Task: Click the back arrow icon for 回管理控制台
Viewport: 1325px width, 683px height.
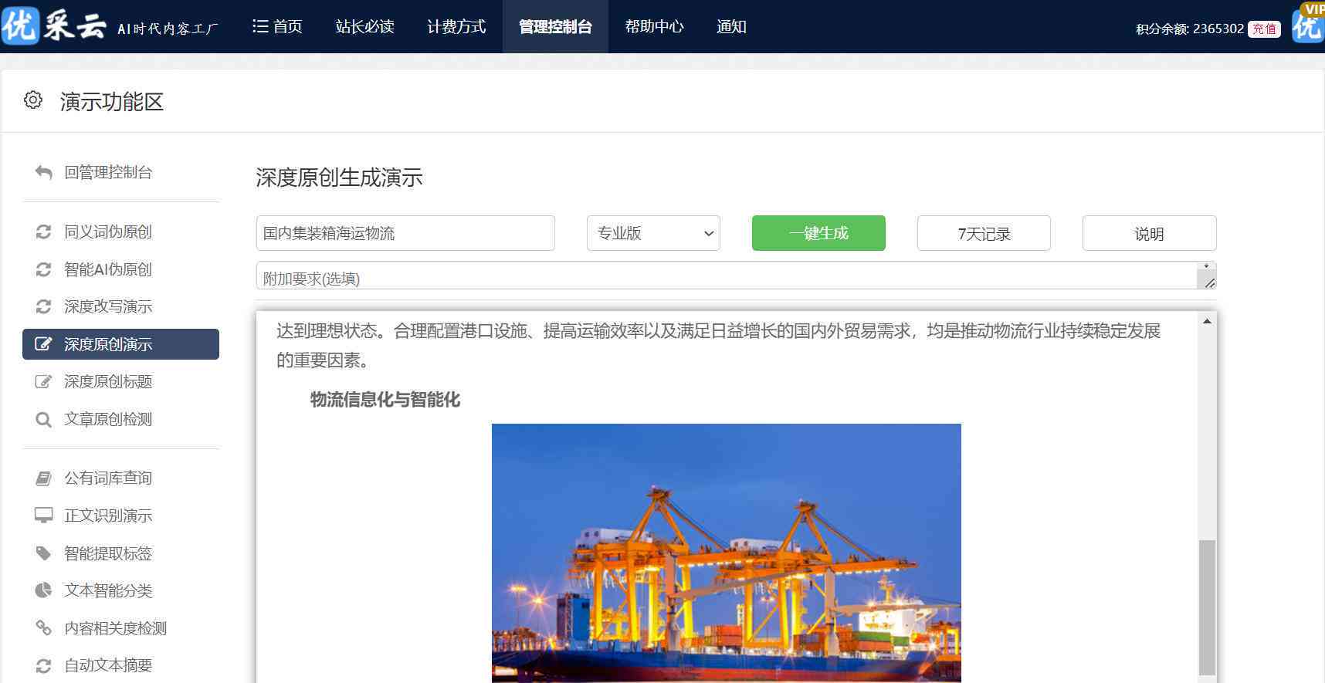Action: click(43, 173)
